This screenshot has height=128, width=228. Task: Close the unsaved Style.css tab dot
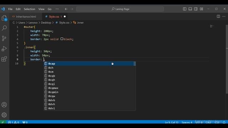pyautogui.click(x=65, y=17)
